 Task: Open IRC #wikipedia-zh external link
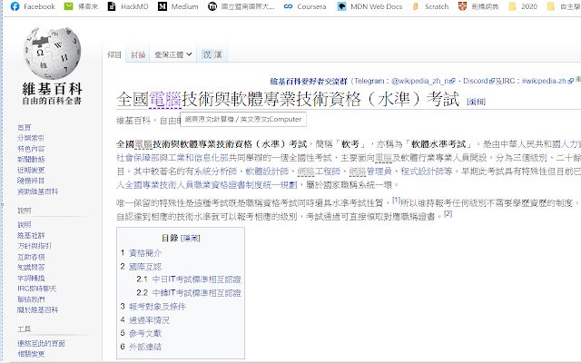[x=547, y=81]
